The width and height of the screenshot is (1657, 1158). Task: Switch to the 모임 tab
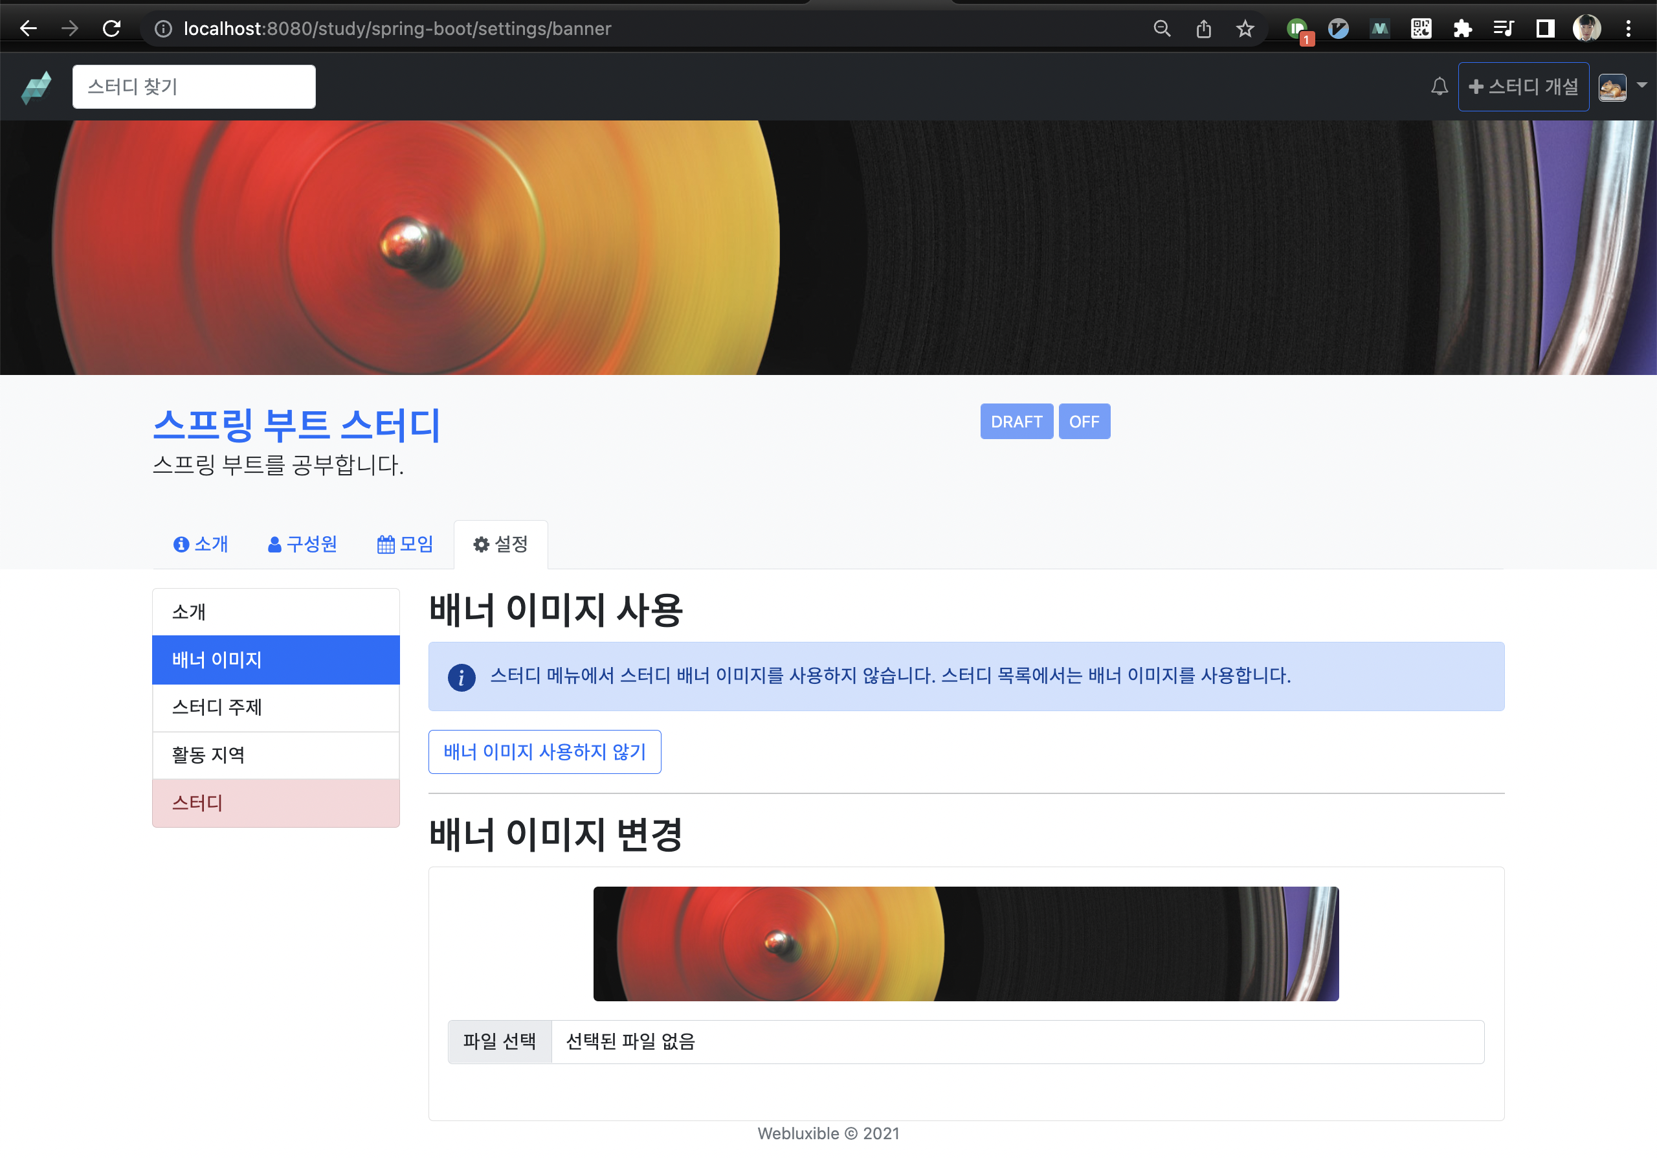[405, 543]
